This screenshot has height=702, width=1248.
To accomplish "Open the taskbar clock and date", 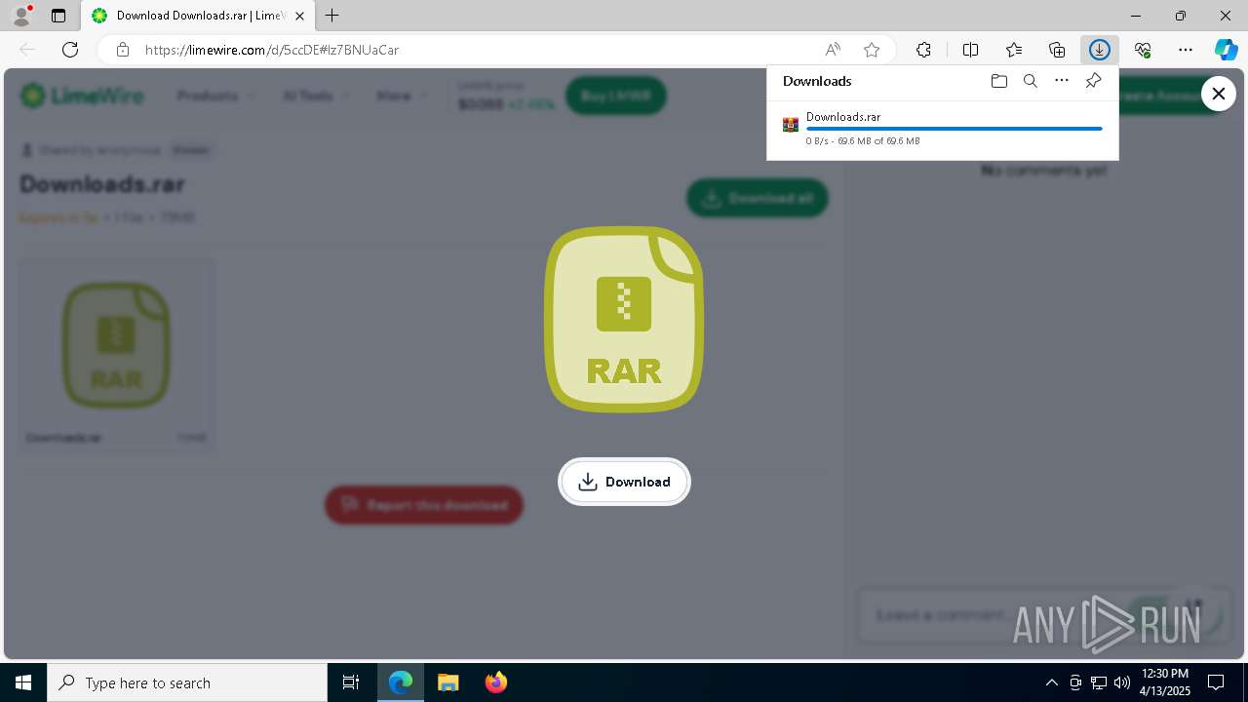I will tap(1165, 682).
